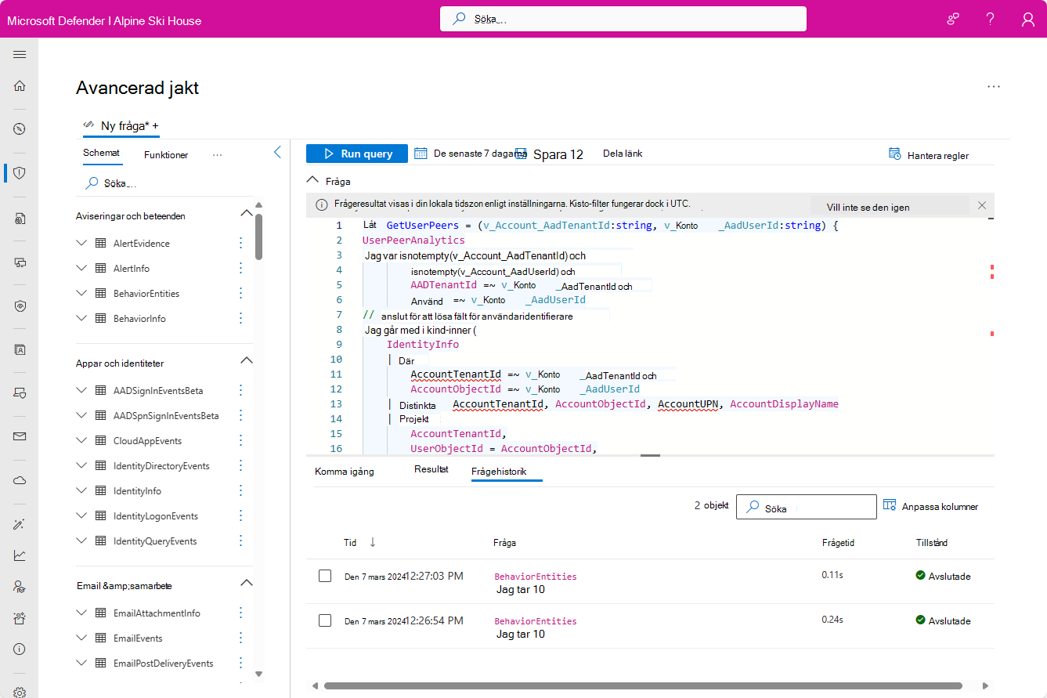Screen dimensions: 1047x698
Task: Collapse the Fråga query editor section
Action: [313, 180]
